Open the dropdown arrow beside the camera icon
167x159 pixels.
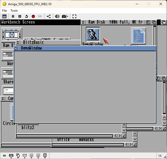(67, 16)
